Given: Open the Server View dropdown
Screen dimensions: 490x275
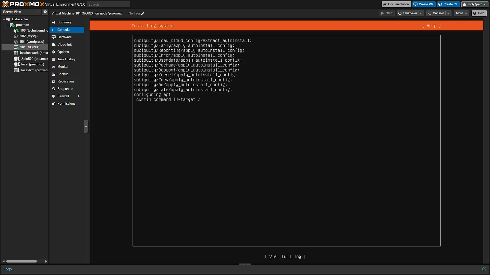Looking at the screenshot, I should click(21, 12).
